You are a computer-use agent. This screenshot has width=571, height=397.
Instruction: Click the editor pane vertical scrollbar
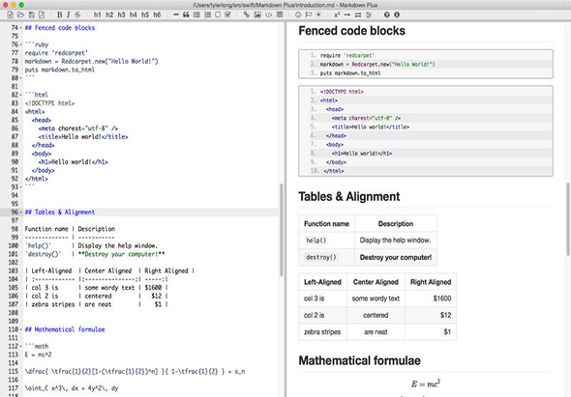coord(281,230)
